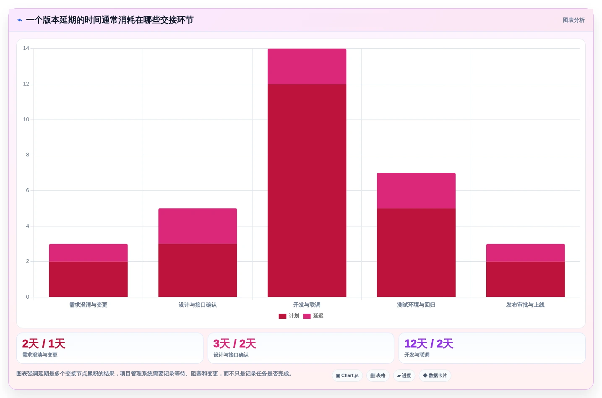Toggle the 计划 legend color swatch
602x398 pixels.
[282, 316]
